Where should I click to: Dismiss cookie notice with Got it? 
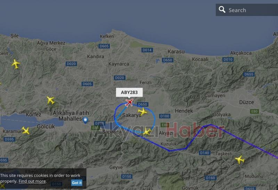point(76,183)
